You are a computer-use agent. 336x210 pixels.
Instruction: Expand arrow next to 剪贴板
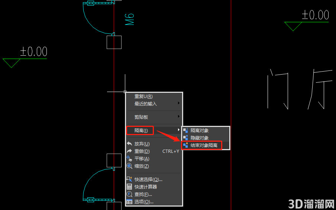(x=179, y=117)
